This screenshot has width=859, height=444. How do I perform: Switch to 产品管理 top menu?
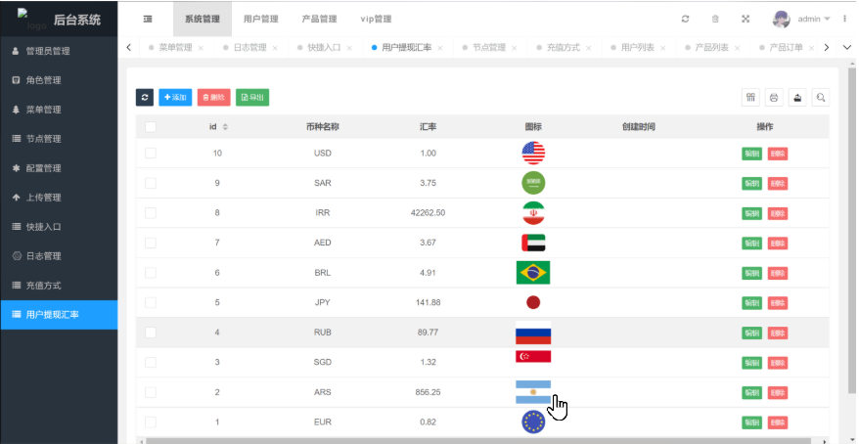pyautogui.click(x=319, y=20)
